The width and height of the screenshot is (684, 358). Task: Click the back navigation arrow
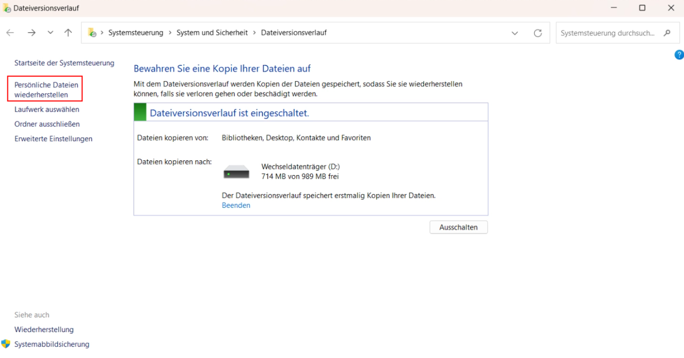click(10, 33)
